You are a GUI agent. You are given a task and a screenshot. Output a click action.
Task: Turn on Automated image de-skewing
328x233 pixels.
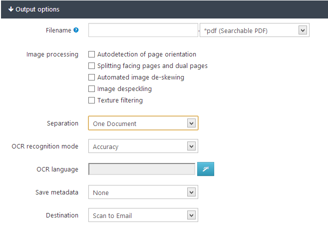coord(91,77)
